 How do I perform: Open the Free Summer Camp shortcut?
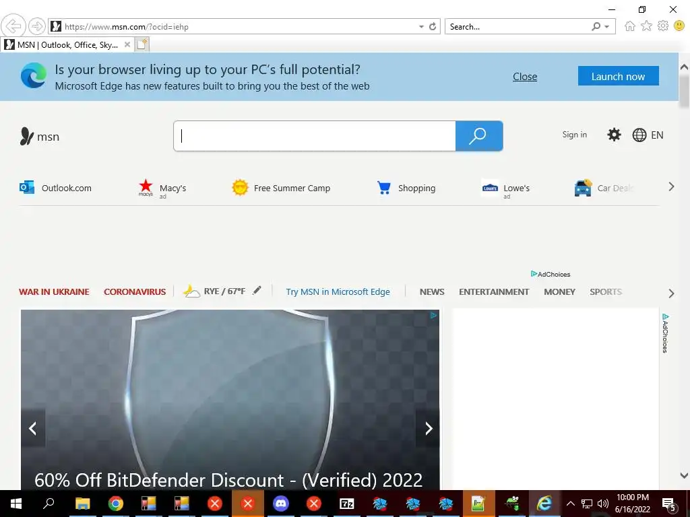(x=281, y=188)
